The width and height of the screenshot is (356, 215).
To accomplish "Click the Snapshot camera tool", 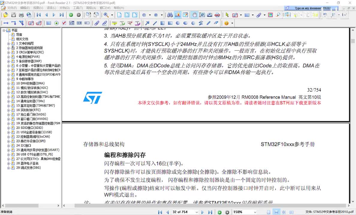I will click(x=209, y=15).
